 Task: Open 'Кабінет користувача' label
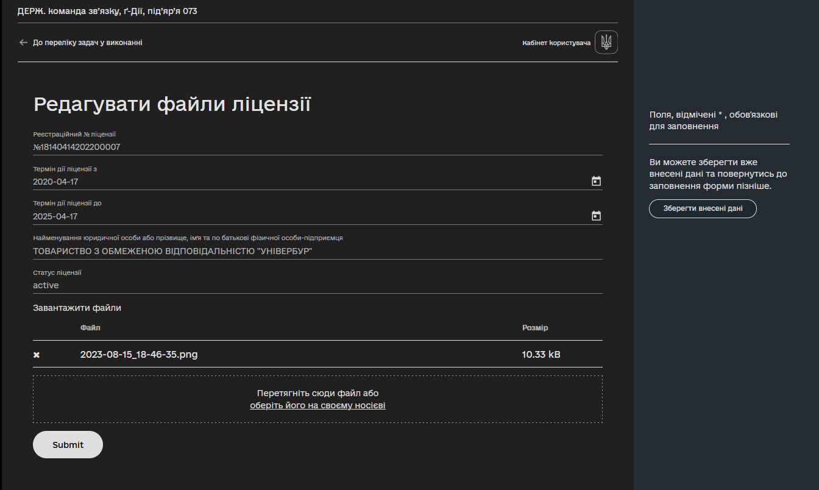(556, 43)
